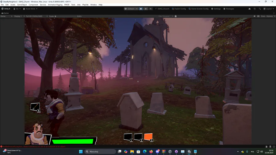Open the Windows Start menu
The height and width of the screenshot is (155, 276).
coord(81,152)
